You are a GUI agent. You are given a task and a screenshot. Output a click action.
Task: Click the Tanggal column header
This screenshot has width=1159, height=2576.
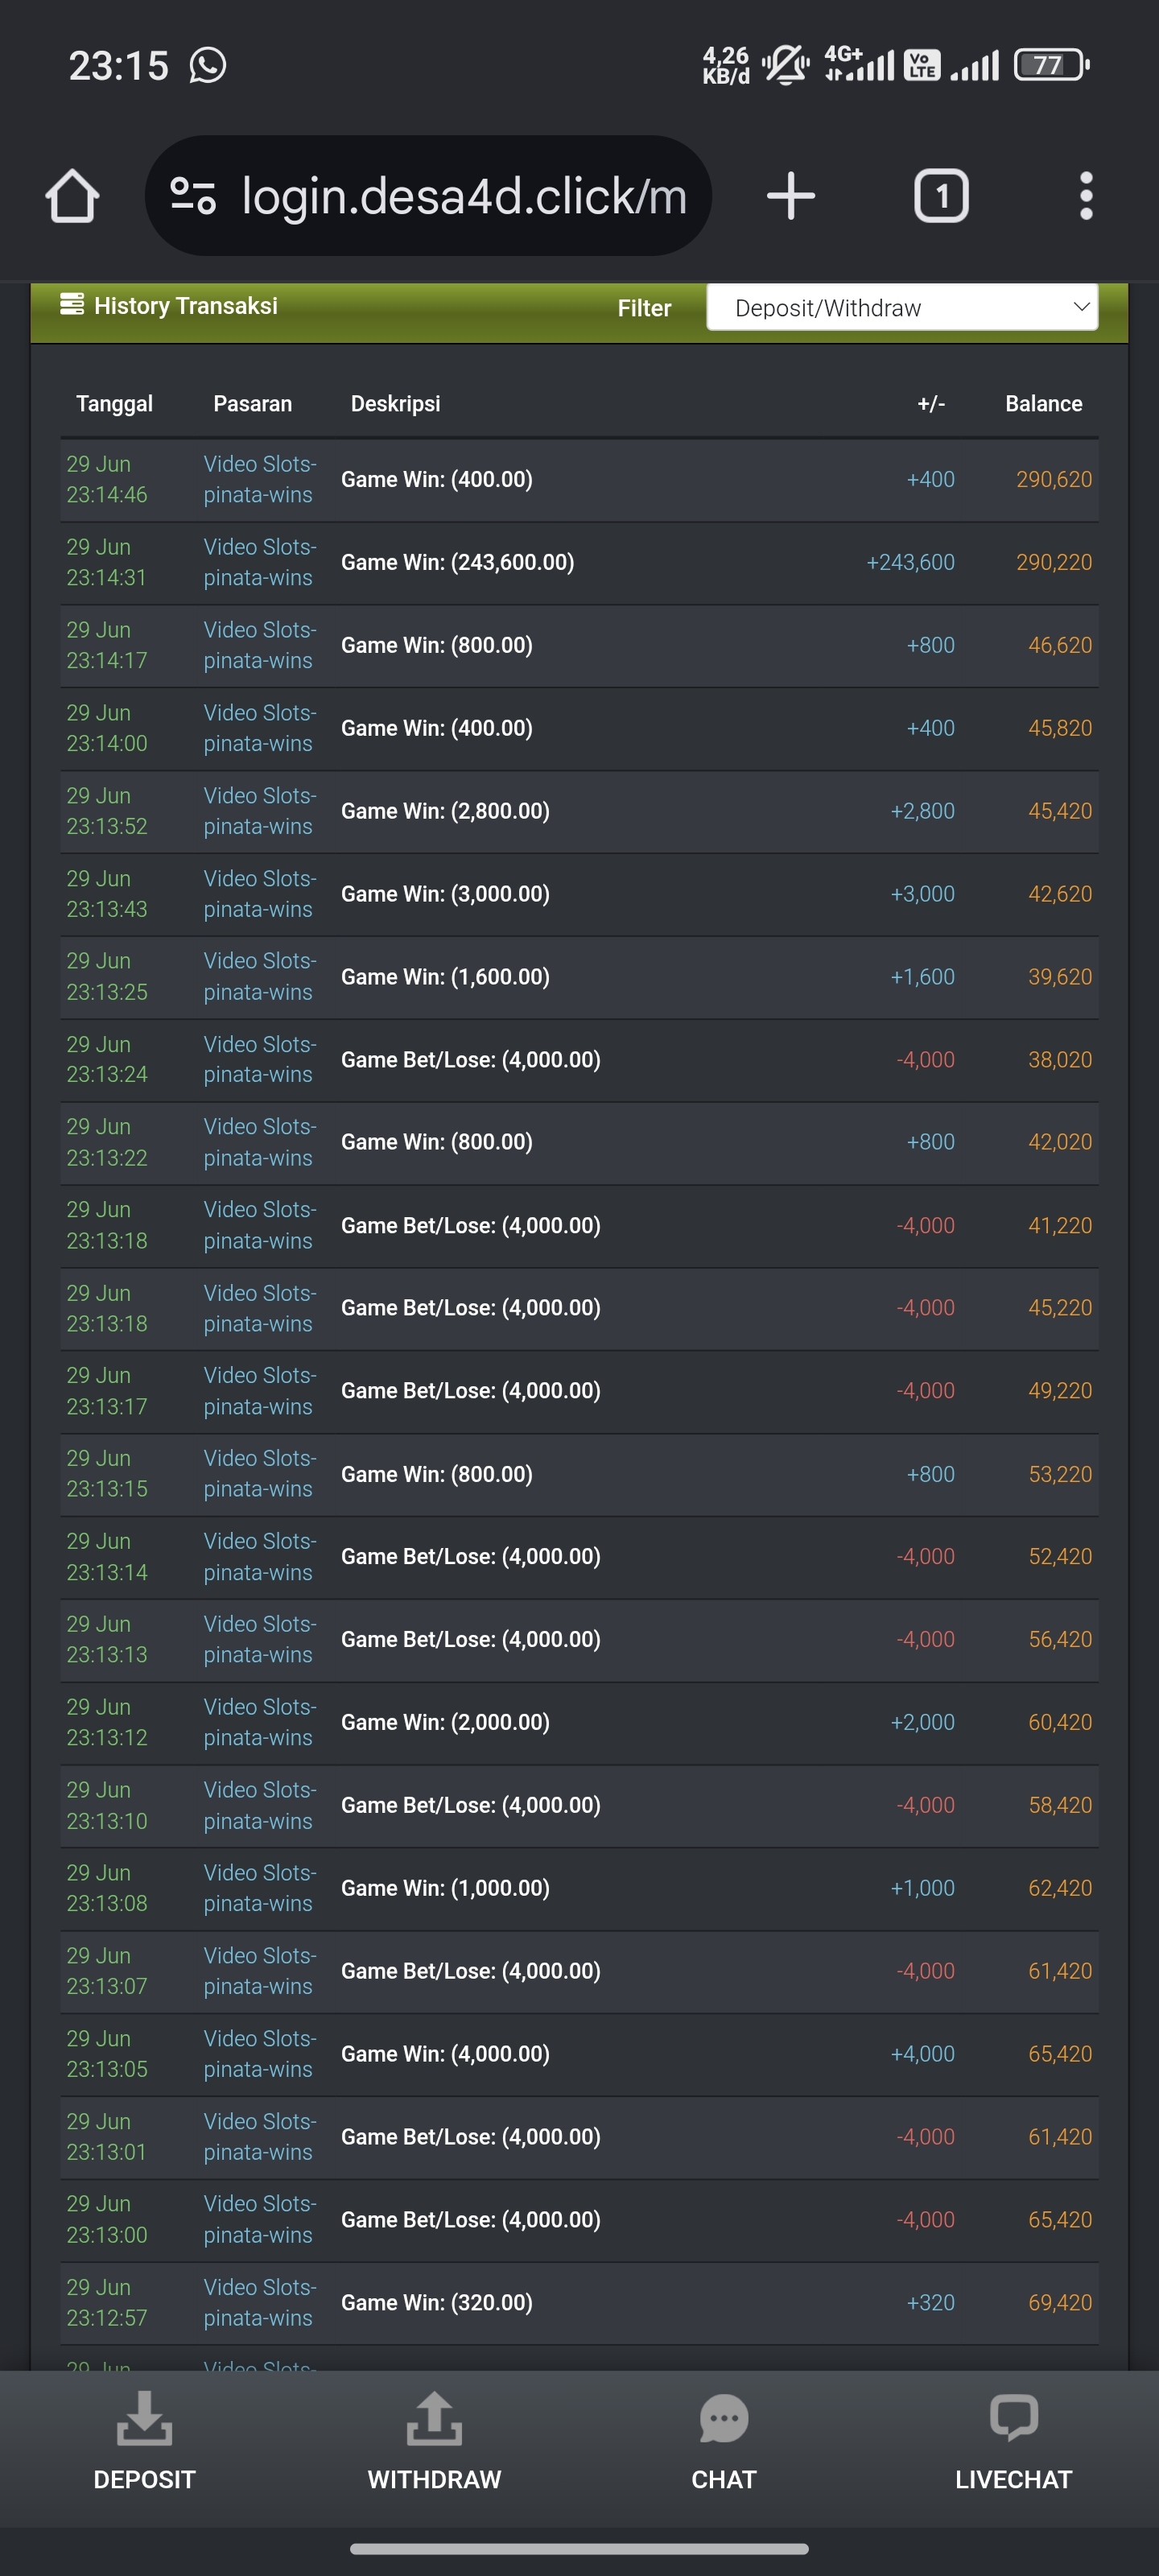pos(114,404)
